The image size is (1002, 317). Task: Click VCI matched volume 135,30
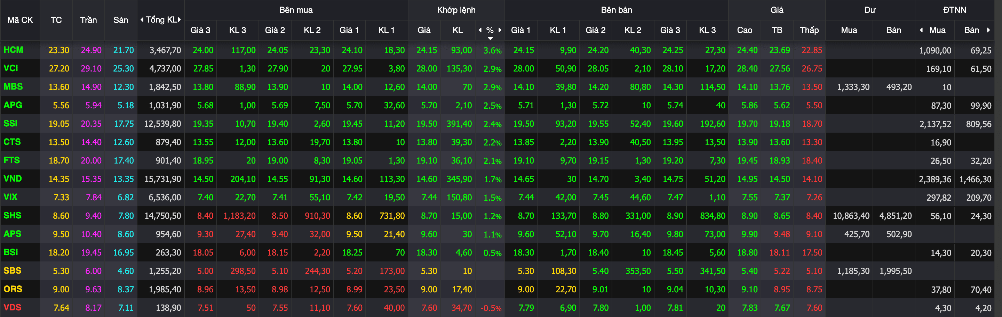click(459, 69)
